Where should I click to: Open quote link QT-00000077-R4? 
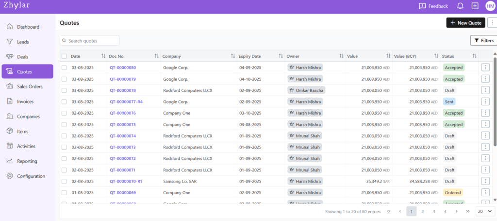pos(126,102)
